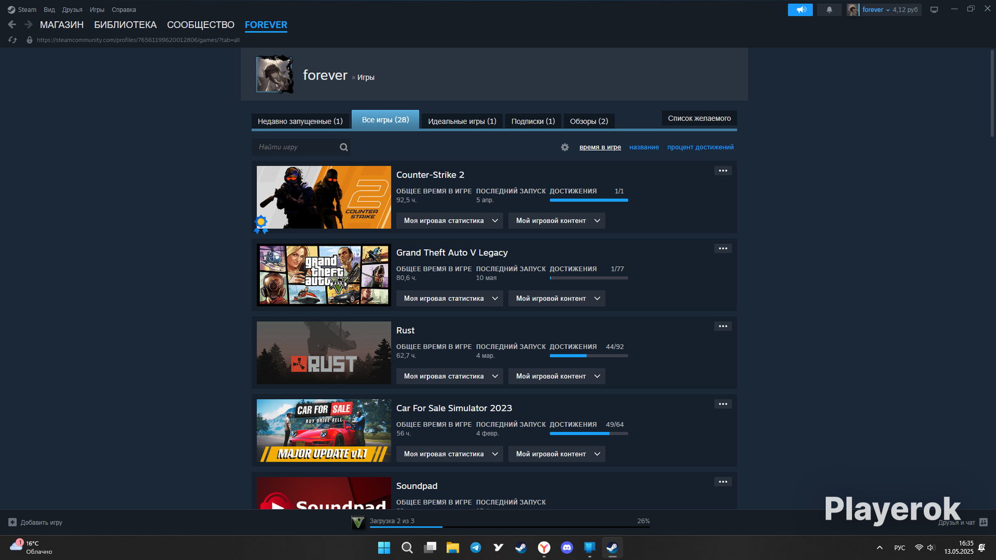
Task: Open Discord from the taskbar
Action: tap(567, 548)
